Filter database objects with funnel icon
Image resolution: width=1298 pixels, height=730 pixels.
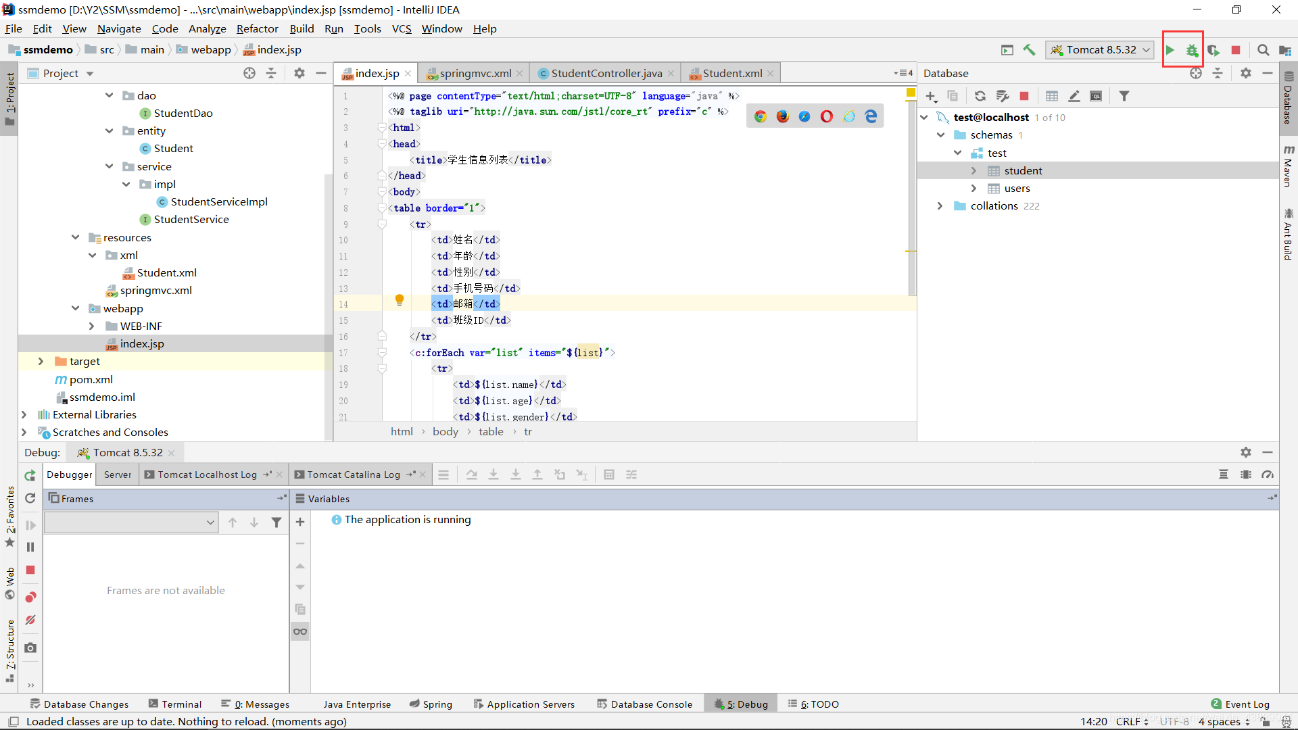(1124, 96)
